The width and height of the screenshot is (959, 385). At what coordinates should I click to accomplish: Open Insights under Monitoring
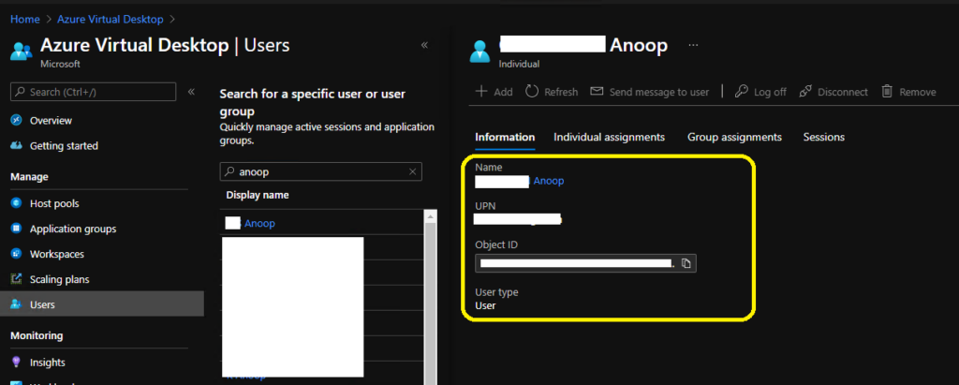[47, 363]
